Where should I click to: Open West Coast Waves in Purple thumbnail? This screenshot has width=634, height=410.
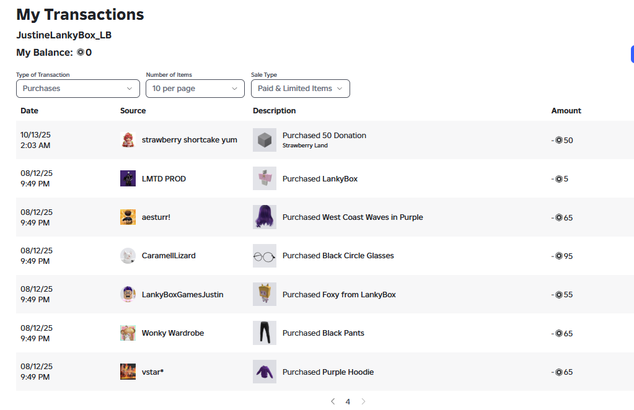click(265, 217)
